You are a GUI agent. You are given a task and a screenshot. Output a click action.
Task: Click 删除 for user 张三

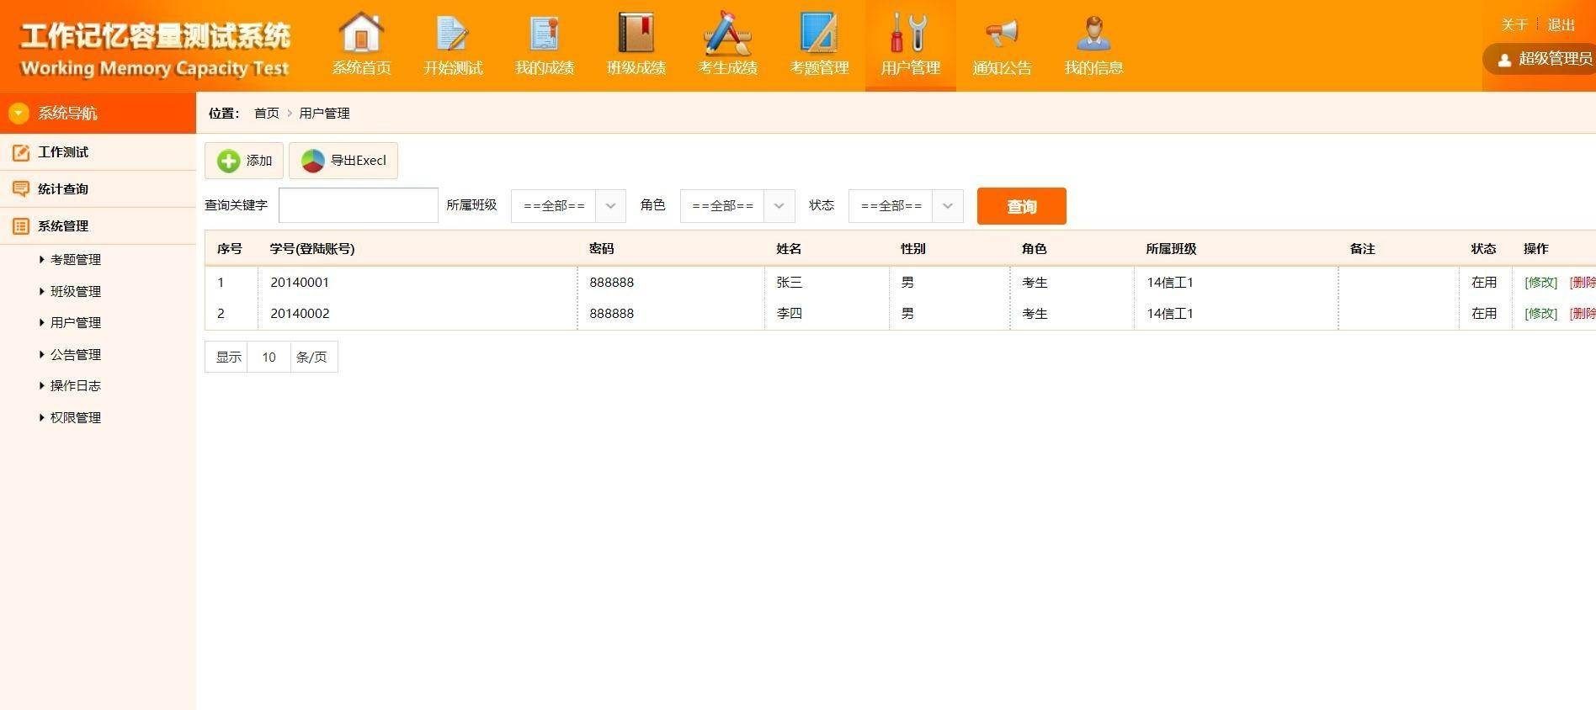[x=1583, y=283]
